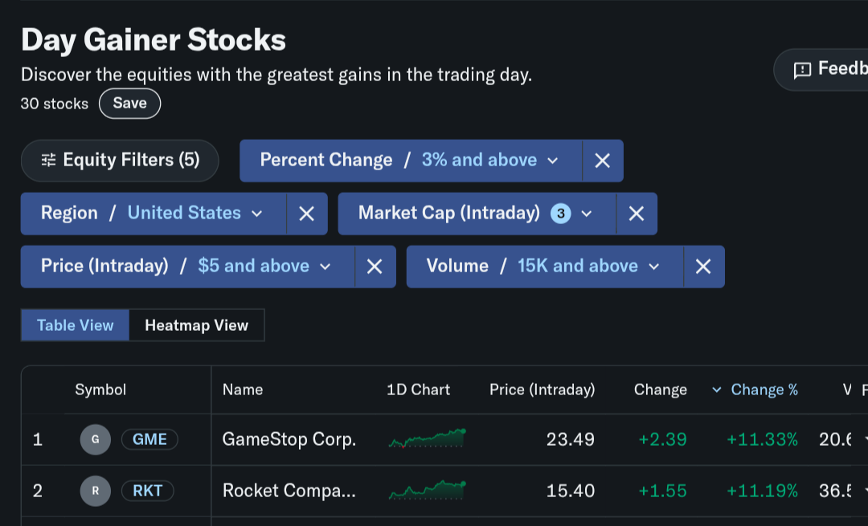Open the Market Cap (Intraday) dropdown
Image resolution: width=868 pixels, height=526 pixels.
tap(476, 214)
